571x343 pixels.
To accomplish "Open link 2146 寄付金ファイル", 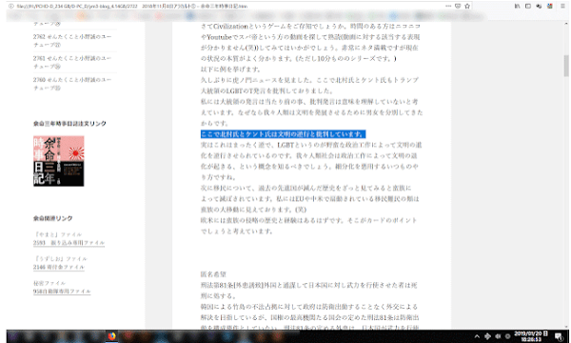I will point(59,267).
